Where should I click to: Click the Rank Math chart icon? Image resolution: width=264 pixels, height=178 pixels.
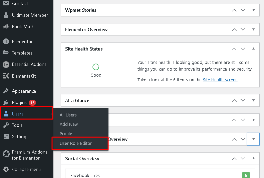6,26
